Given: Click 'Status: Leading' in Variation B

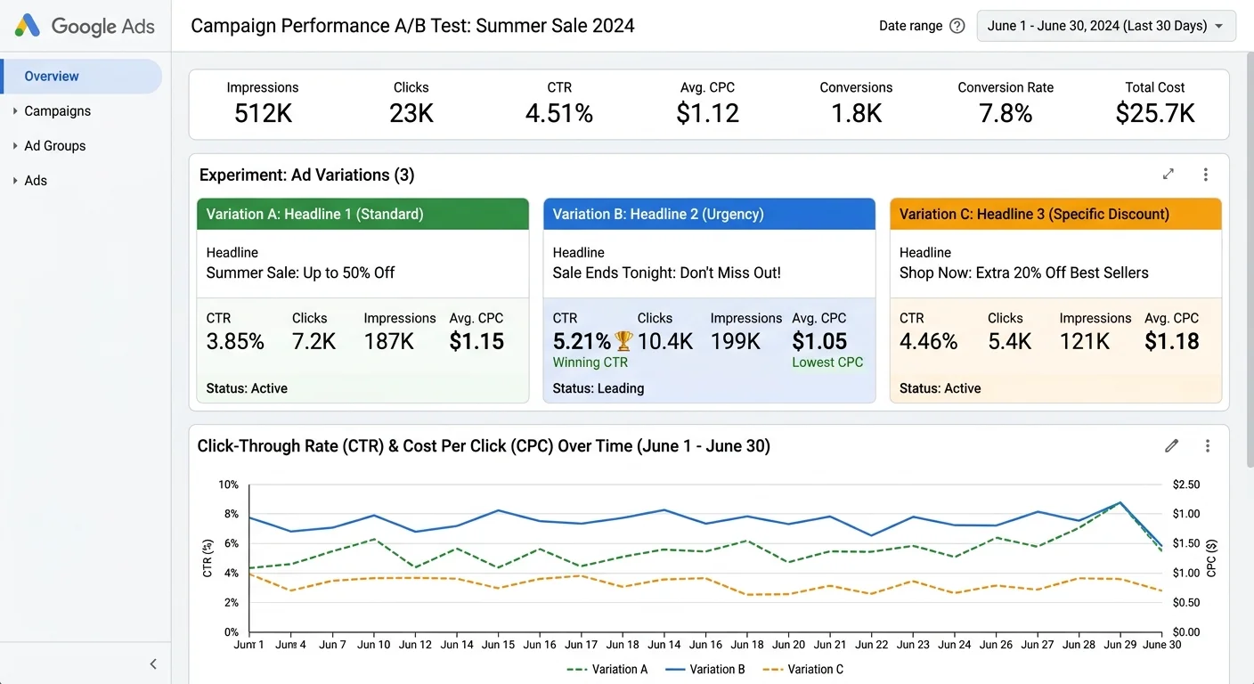Looking at the screenshot, I should click(x=598, y=388).
